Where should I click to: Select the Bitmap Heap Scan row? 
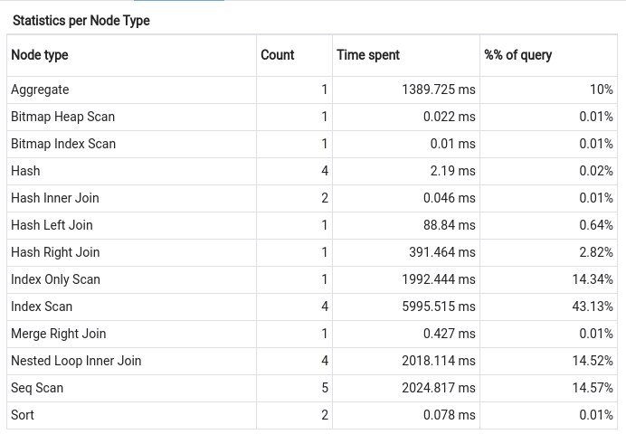click(62, 117)
